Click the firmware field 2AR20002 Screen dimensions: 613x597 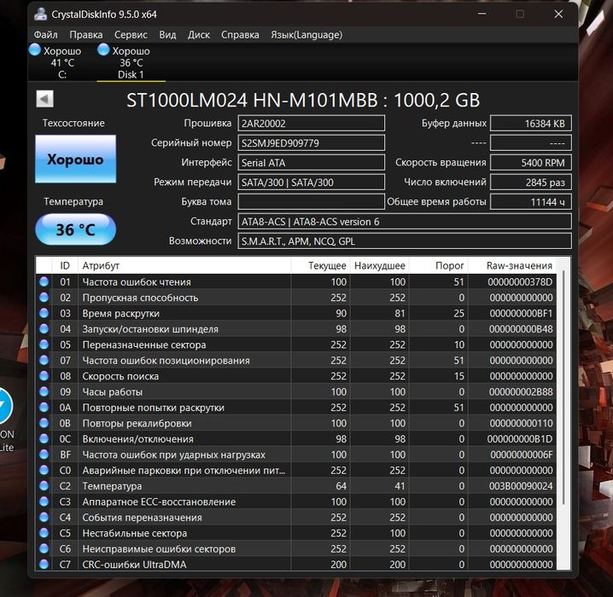(311, 124)
